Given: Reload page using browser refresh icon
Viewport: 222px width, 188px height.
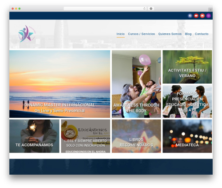Looking at the screenshot, I should (144, 8).
